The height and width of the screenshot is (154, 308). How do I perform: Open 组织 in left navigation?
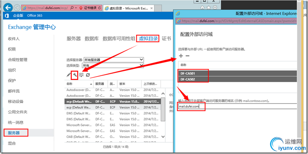[12, 70]
